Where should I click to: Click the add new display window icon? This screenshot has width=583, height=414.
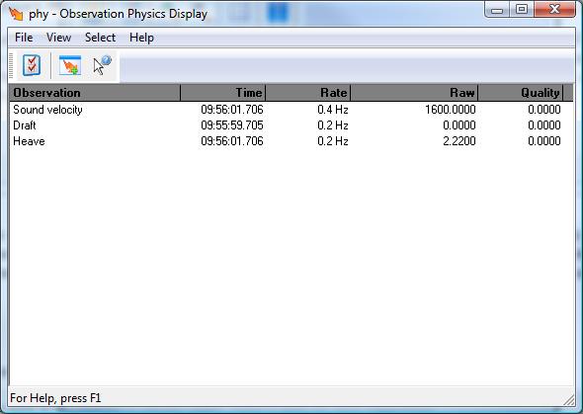70,66
